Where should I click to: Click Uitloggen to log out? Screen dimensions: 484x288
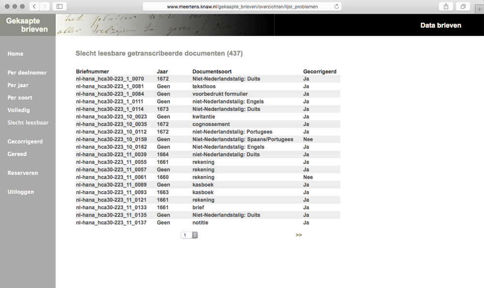pyautogui.click(x=21, y=192)
